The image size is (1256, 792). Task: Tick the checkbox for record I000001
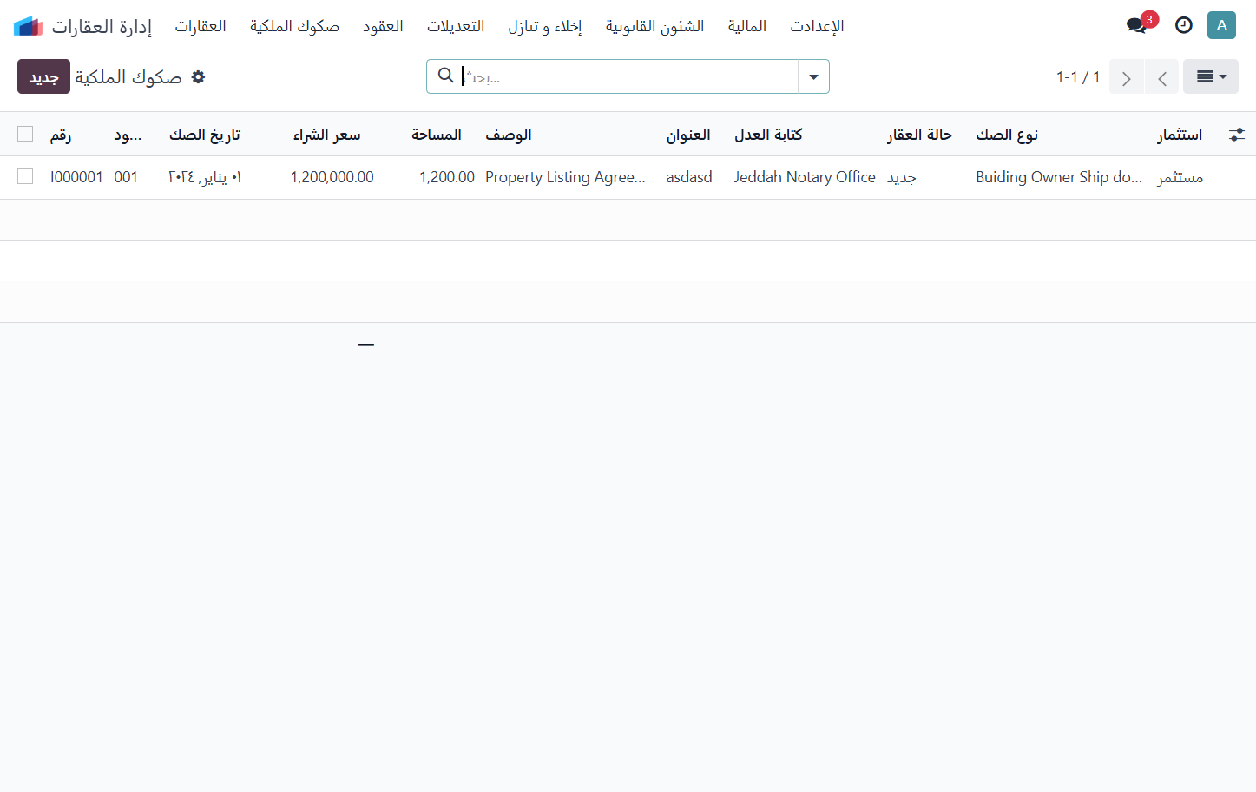(x=25, y=176)
